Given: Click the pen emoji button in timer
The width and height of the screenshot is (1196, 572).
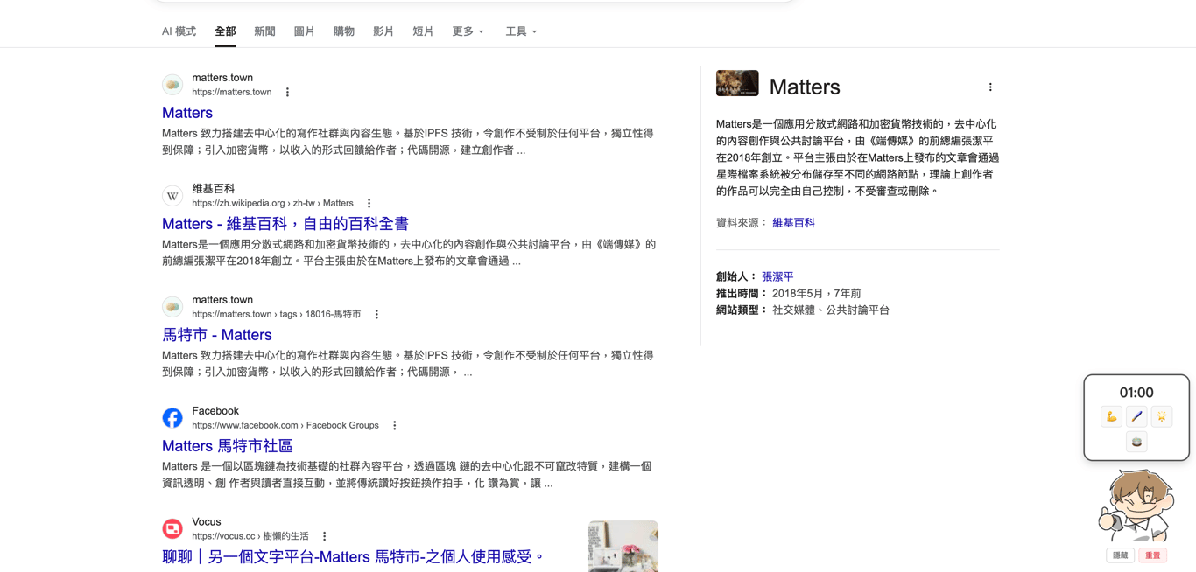Looking at the screenshot, I should (x=1136, y=416).
